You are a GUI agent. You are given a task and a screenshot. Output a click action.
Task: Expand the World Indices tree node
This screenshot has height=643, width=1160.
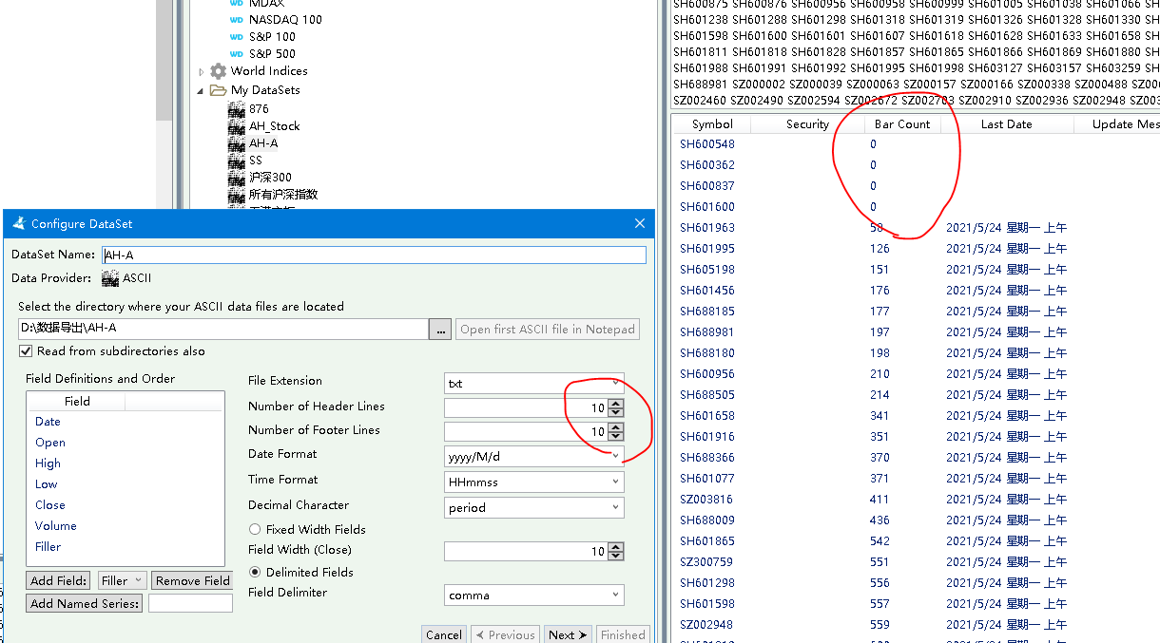(x=201, y=72)
